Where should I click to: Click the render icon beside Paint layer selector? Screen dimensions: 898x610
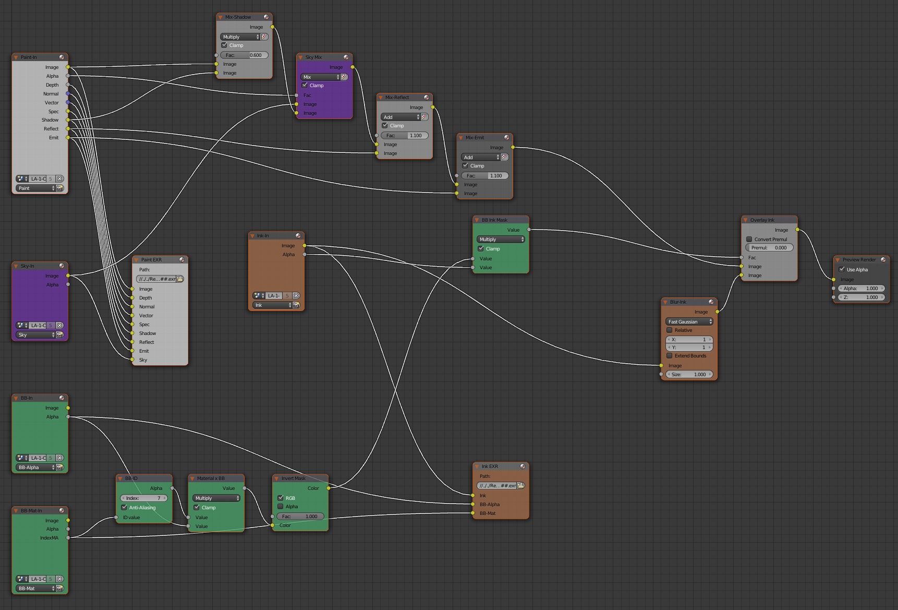point(60,188)
